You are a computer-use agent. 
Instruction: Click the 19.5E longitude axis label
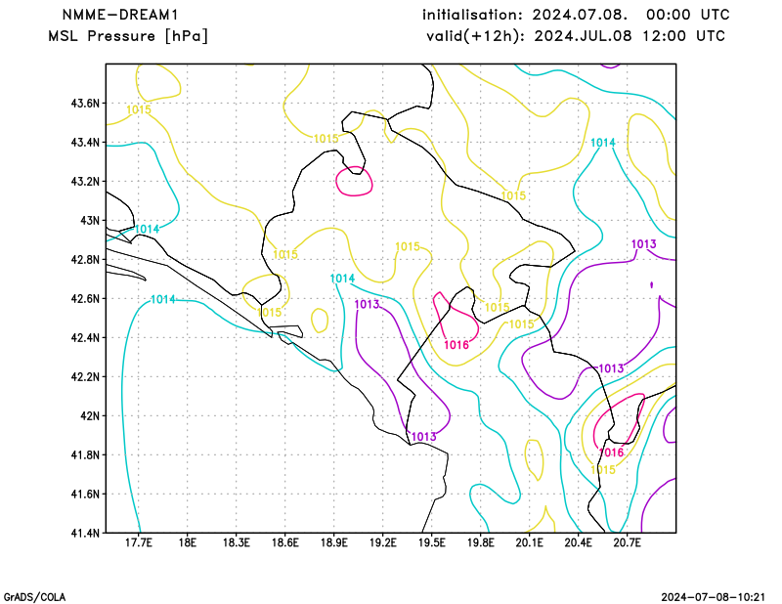tap(431, 542)
